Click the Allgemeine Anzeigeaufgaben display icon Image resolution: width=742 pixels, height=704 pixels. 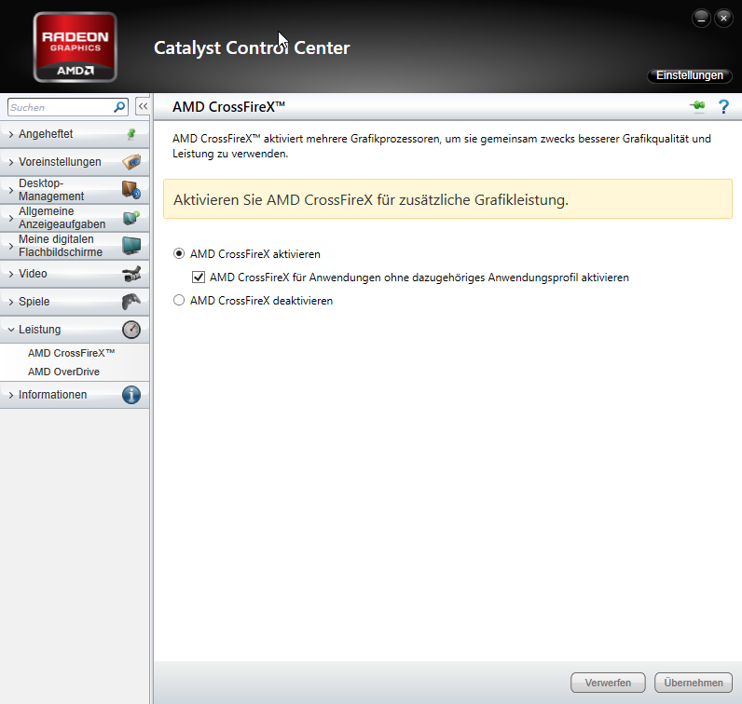(x=131, y=218)
